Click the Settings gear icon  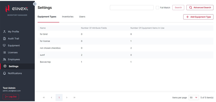[x=5, y=66]
